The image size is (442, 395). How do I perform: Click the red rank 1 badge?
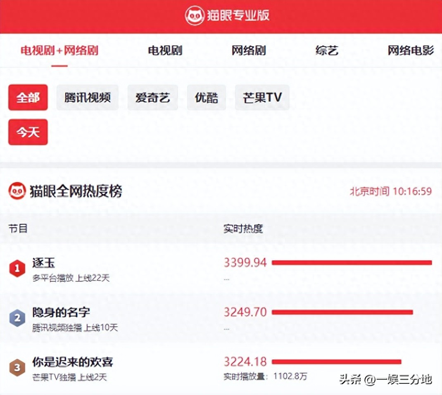tap(17, 269)
